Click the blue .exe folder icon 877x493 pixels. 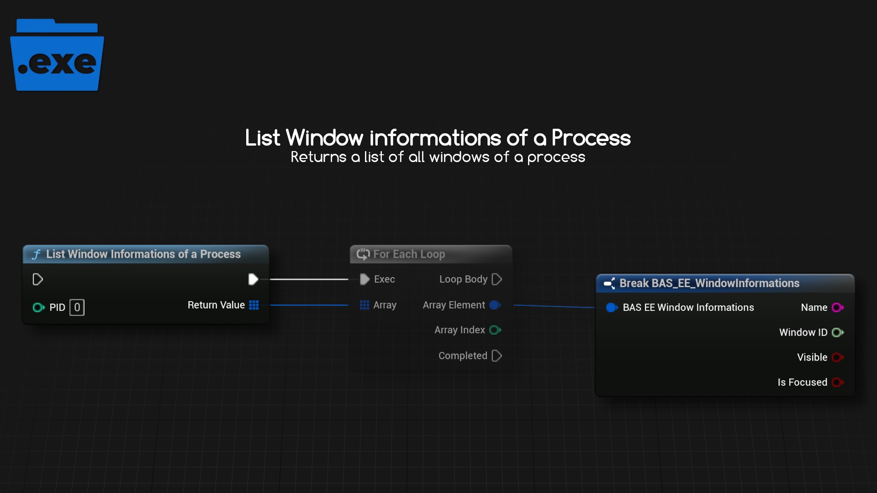(57, 55)
